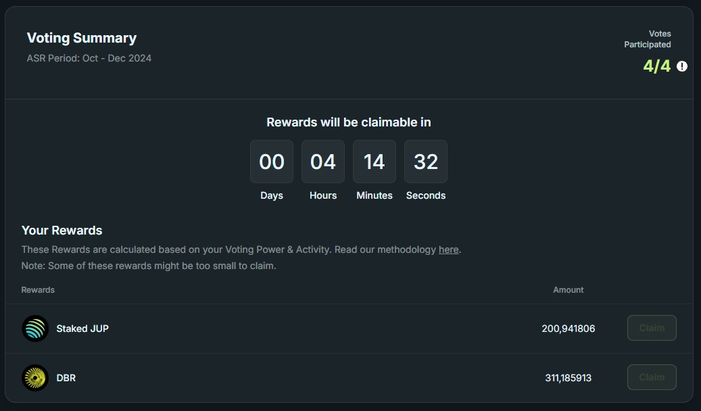Click the 14 Minutes countdown box

(374, 162)
